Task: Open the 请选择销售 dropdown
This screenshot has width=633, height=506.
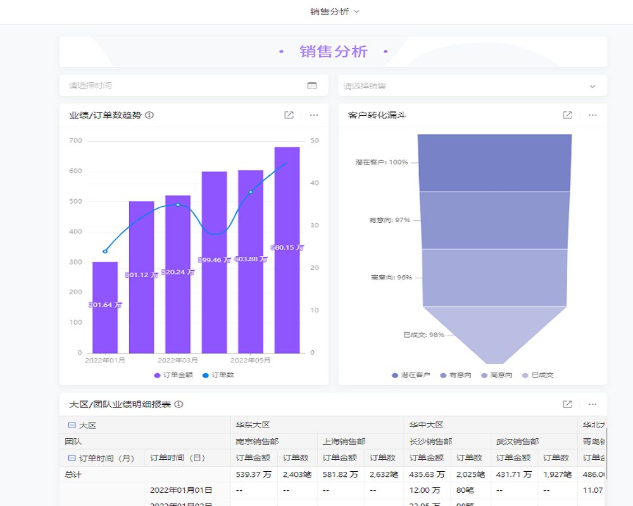Action: tap(472, 85)
